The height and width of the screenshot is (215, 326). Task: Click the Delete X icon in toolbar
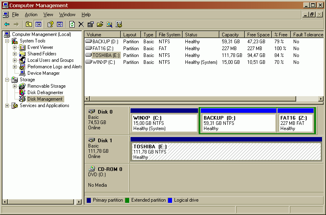tap(81, 24)
